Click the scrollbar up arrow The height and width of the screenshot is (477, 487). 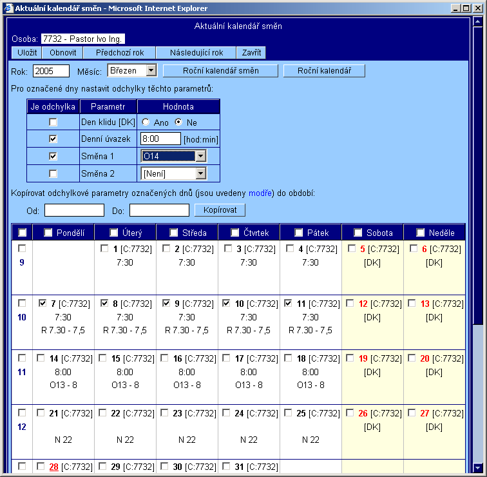[x=477, y=21]
